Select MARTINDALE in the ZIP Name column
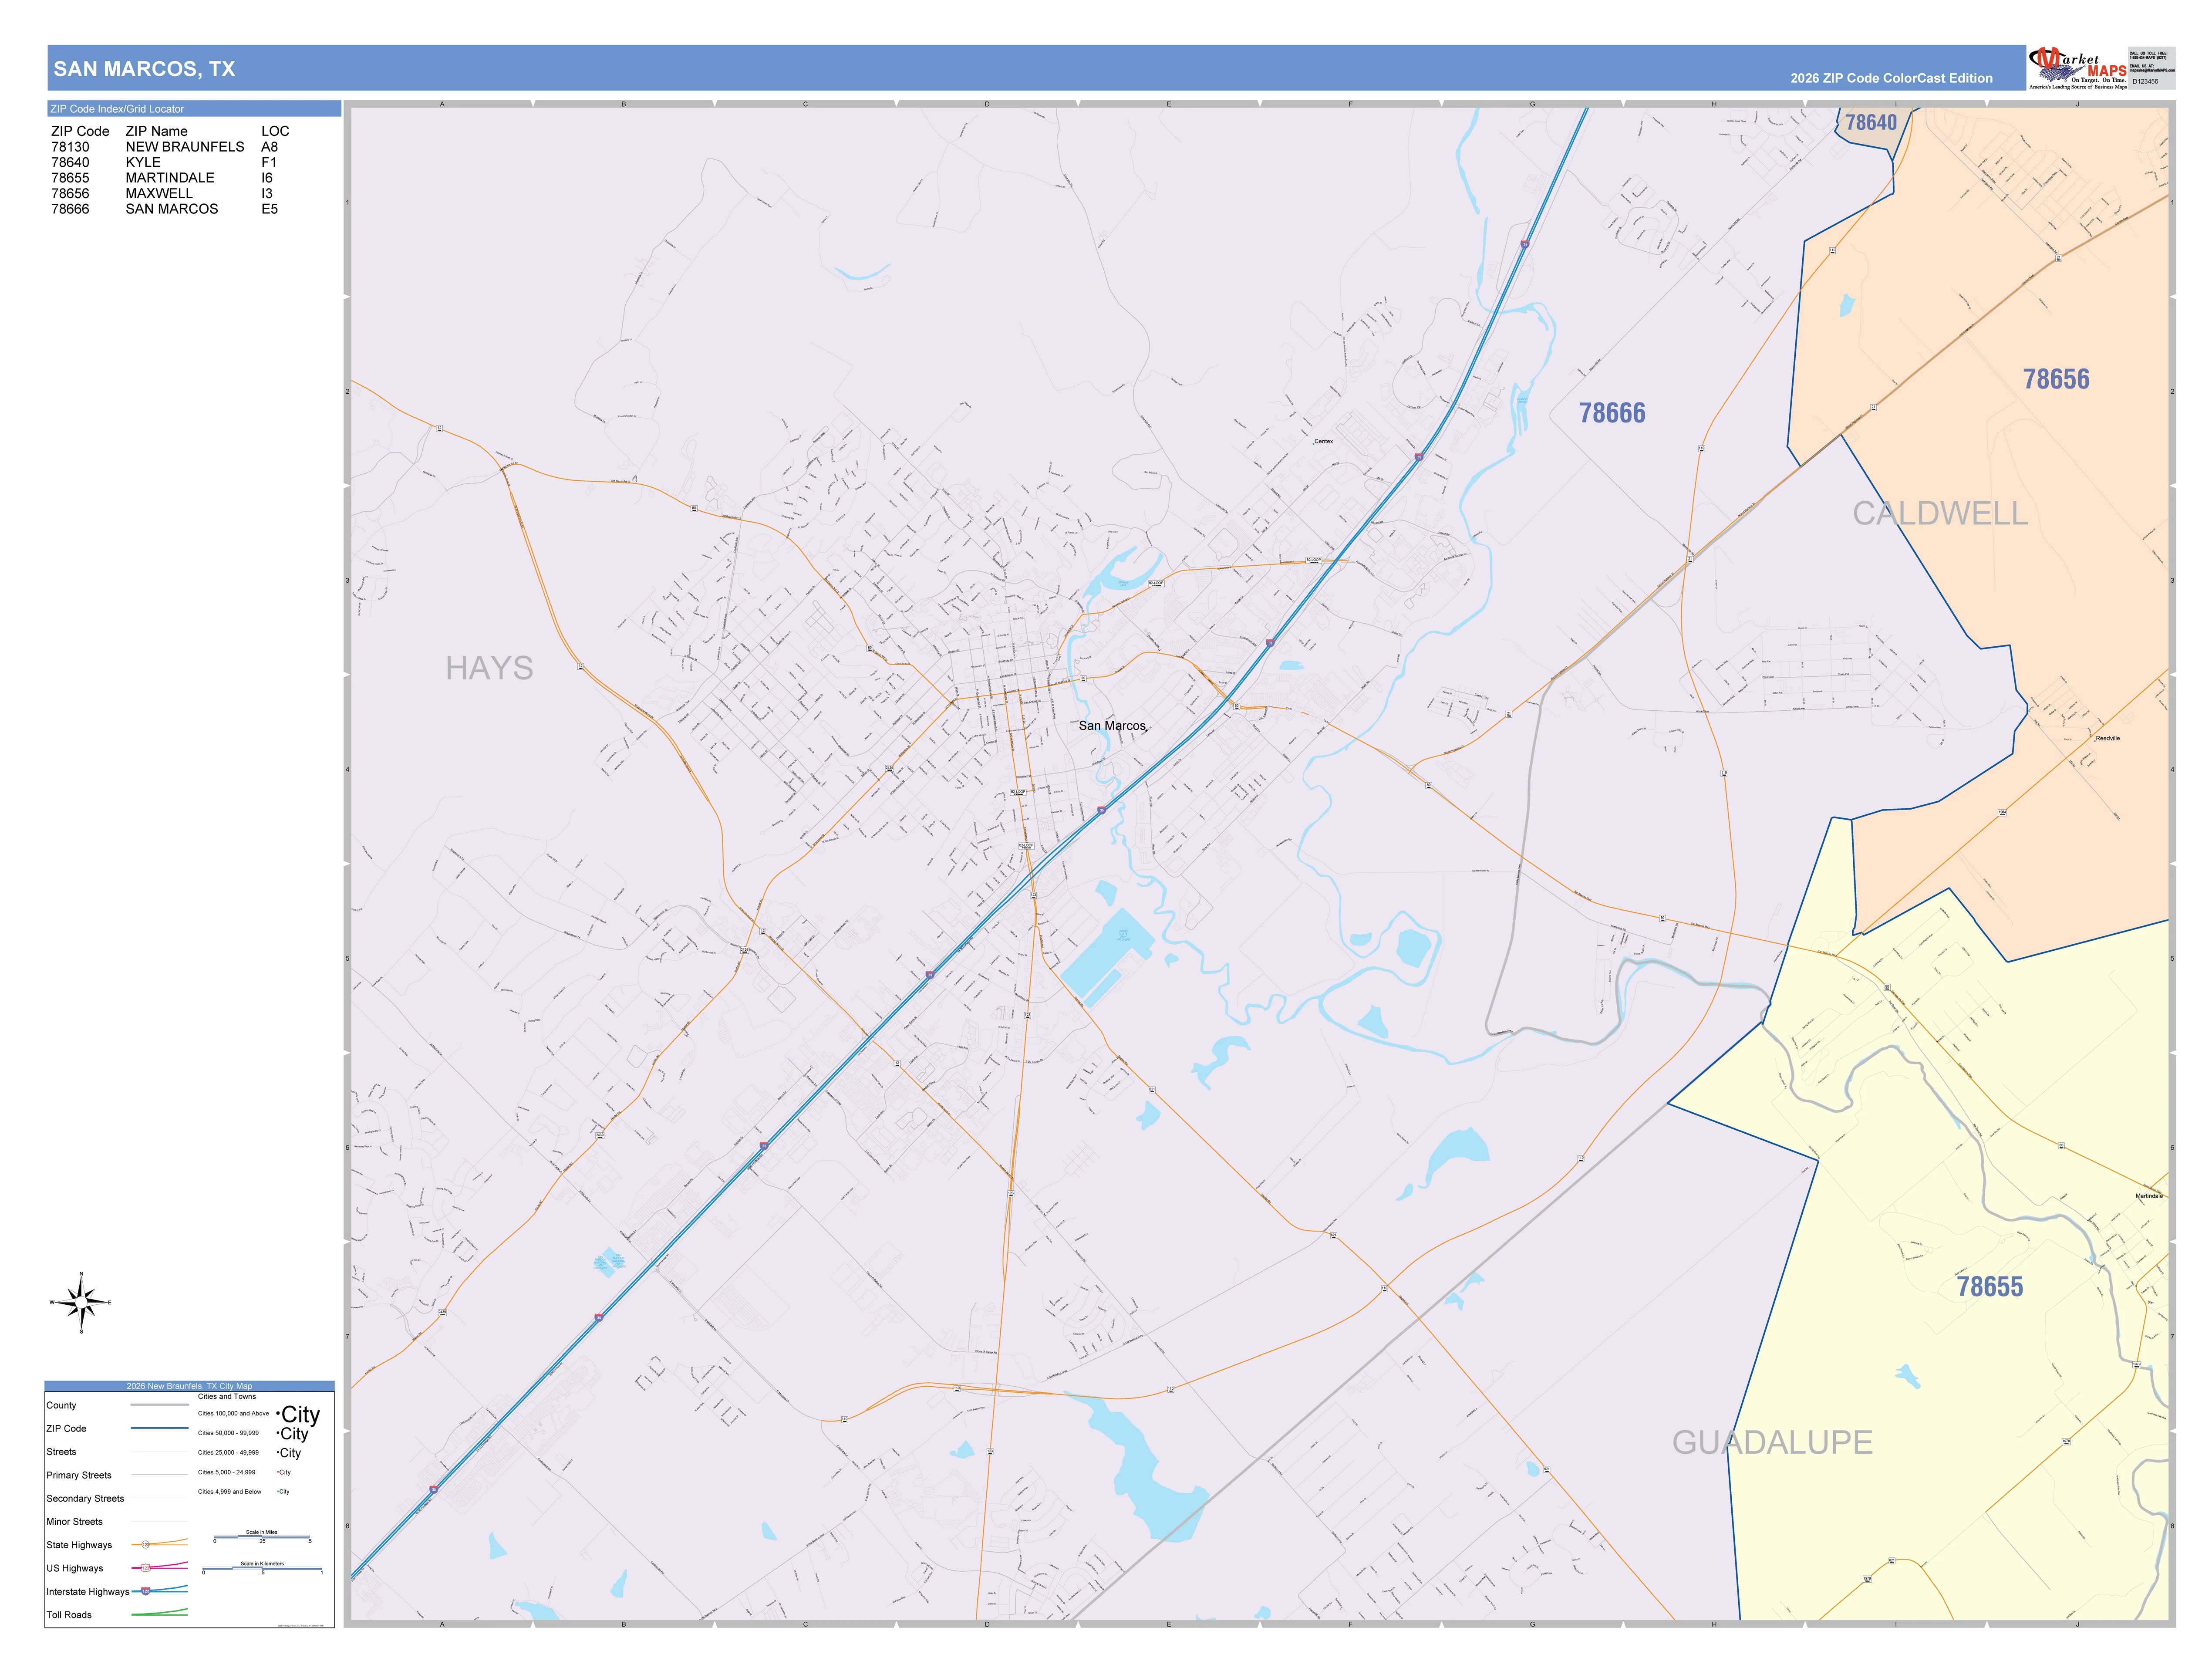 [170, 178]
